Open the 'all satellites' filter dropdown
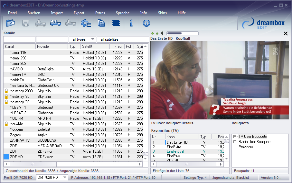This screenshot has height=183, width=292. (123, 39)
